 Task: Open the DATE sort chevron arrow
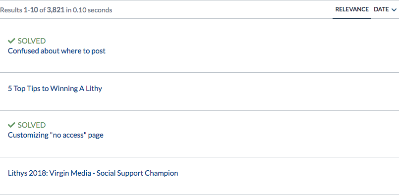click(394, 10)
